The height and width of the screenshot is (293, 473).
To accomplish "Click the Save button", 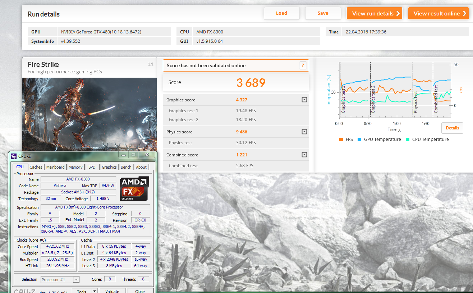I will tap(323, 13).
